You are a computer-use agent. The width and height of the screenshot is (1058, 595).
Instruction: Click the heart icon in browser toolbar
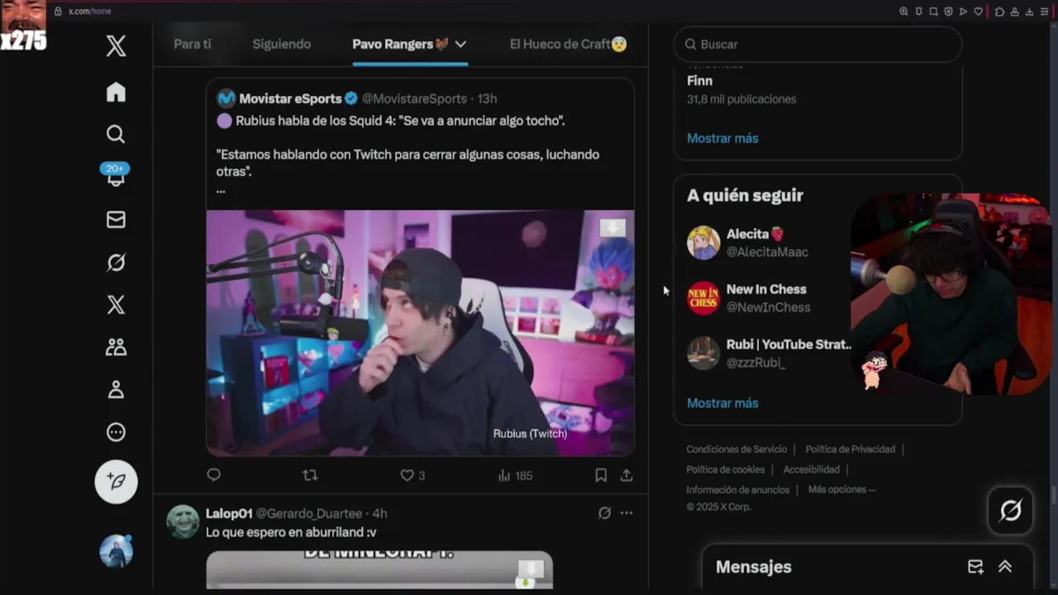[979, 12]
